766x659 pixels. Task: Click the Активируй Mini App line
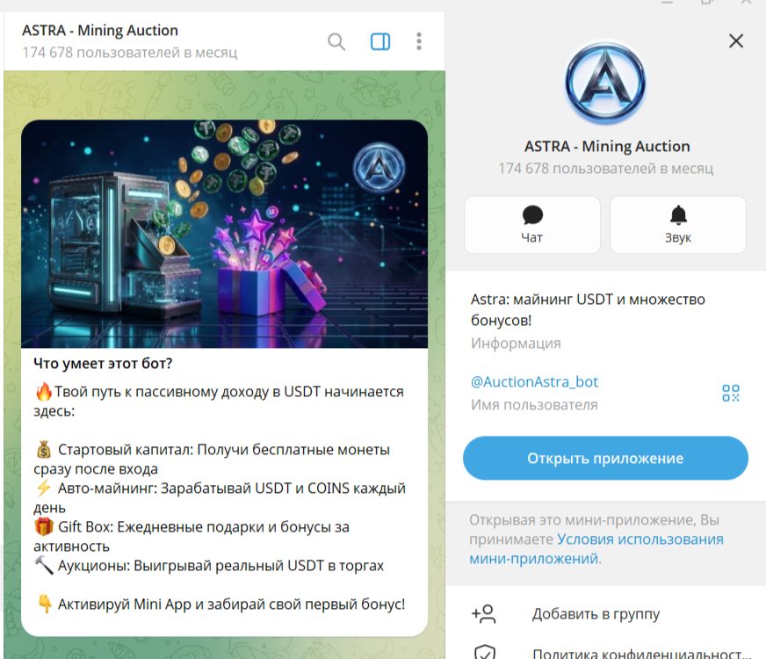221,605
